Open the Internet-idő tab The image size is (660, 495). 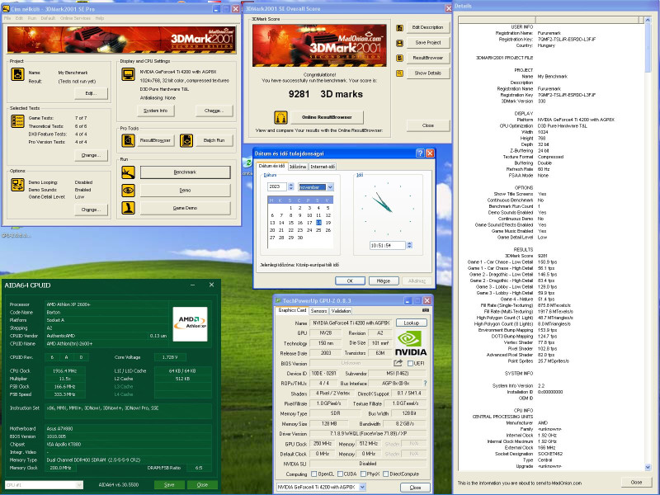point(323,166)
